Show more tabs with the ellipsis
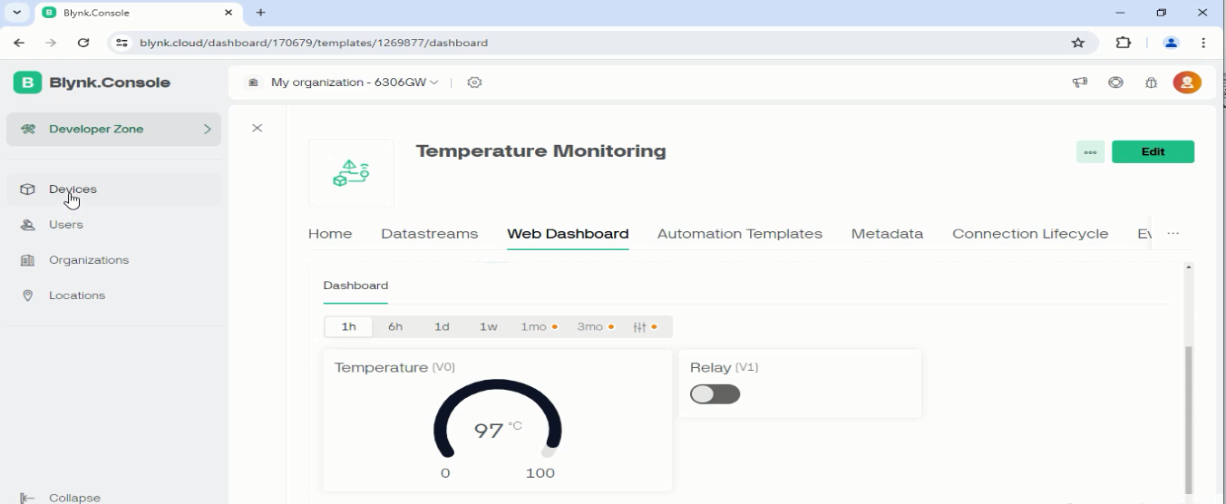The image size is (1226, 504). tap(1172, 234)
